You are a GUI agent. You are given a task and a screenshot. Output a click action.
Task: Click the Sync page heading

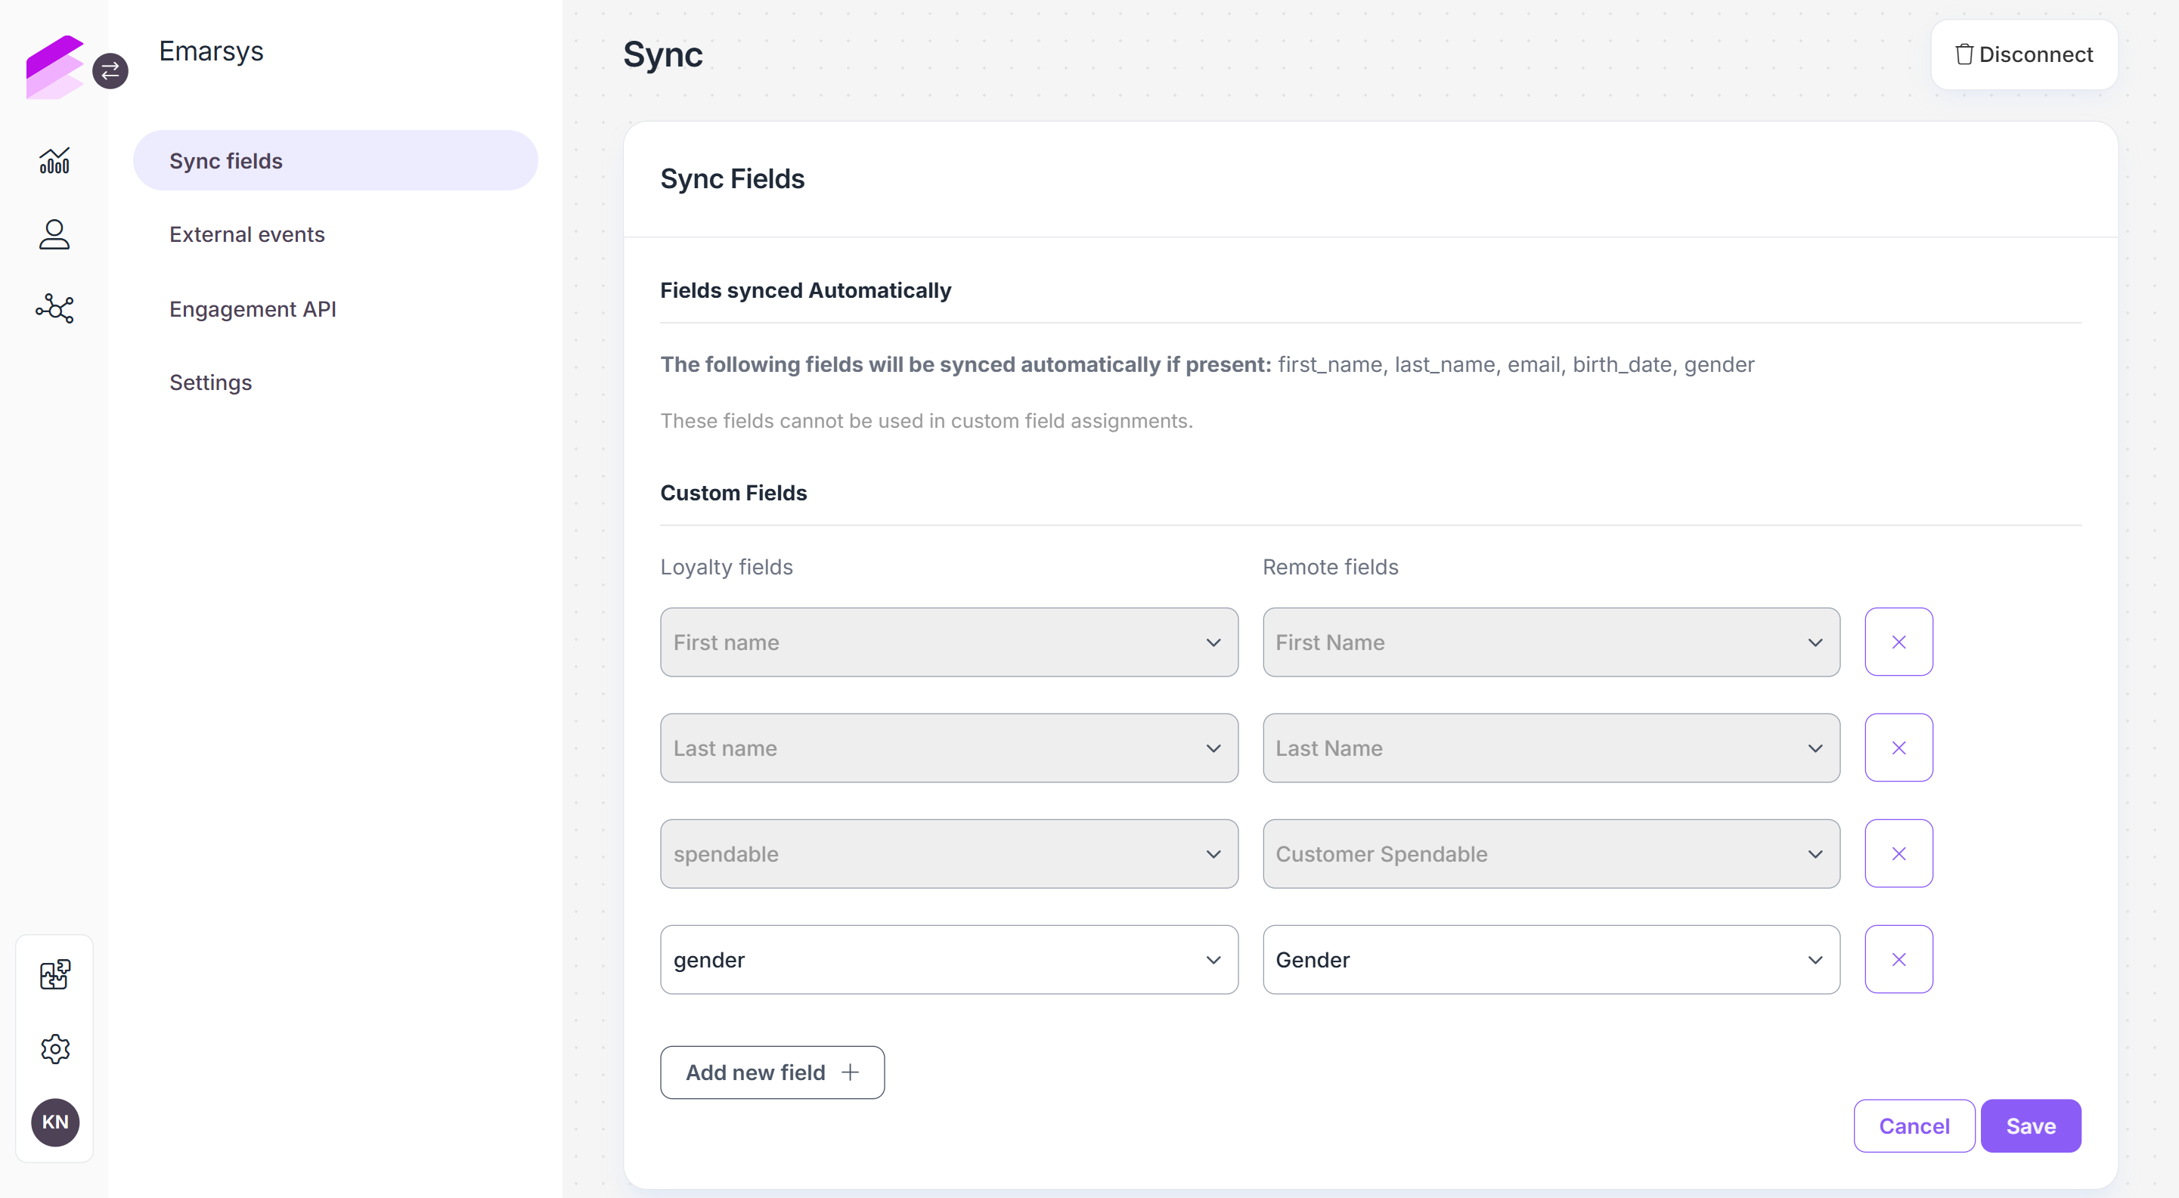point(662,54)
